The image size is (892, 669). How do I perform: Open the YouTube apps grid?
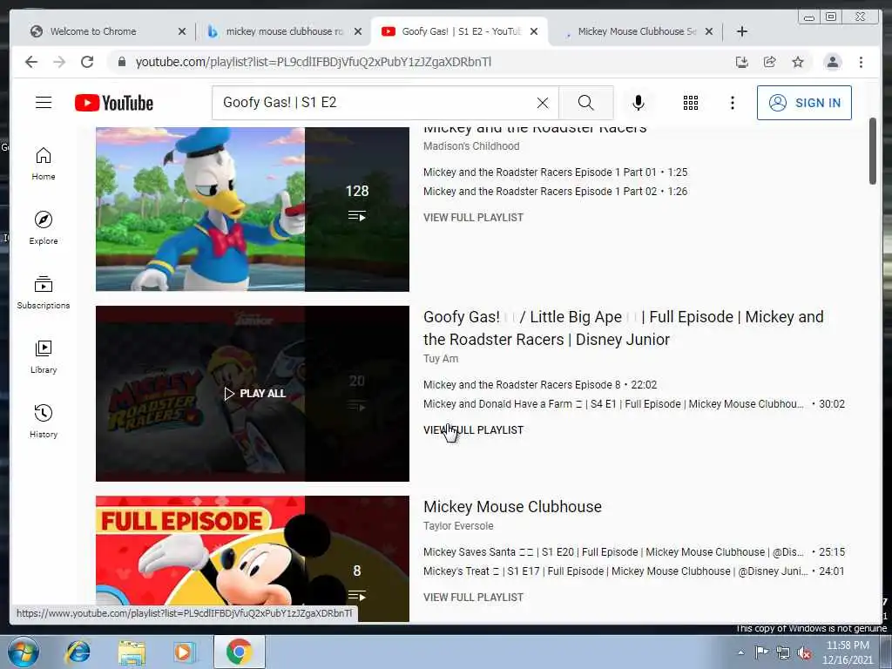coord(691,103)
